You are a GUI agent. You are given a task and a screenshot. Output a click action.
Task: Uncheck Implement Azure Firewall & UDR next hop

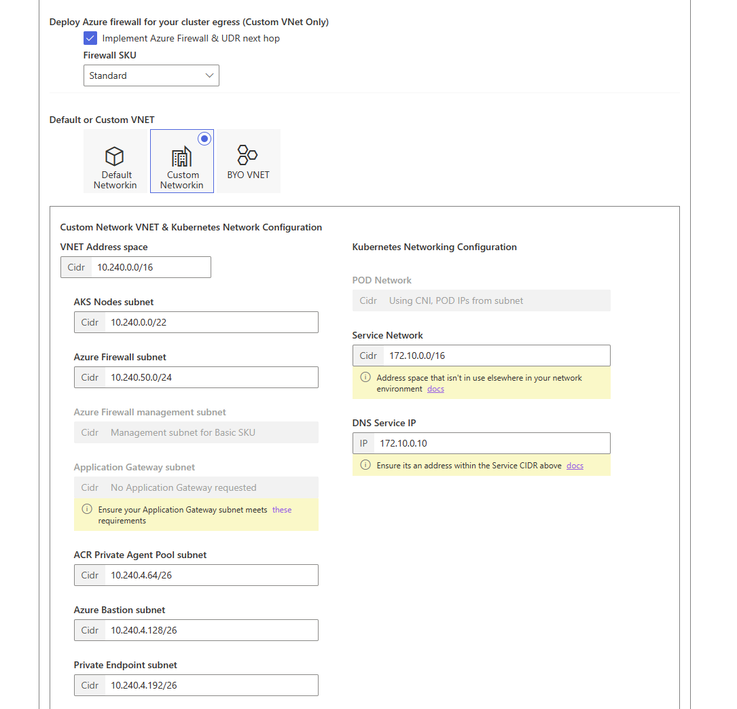tap(90, 38)
